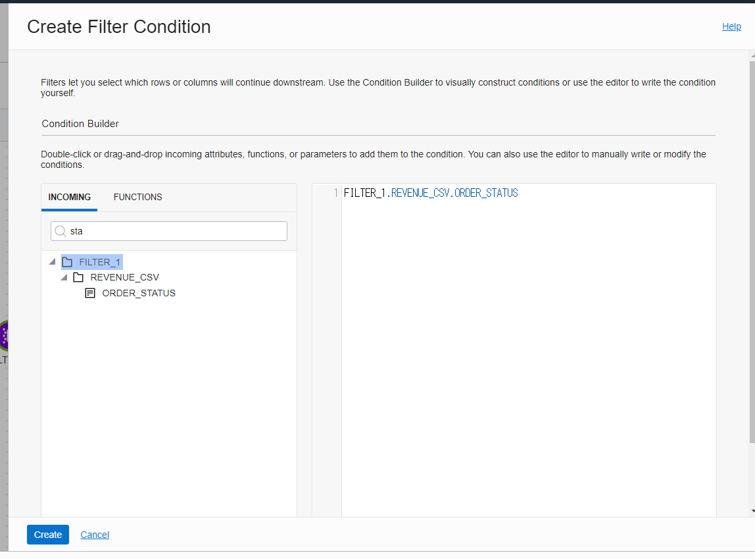Click the Condition Builder heading
This screenshot has height=559, width=755.
click(x=80, y=124)
